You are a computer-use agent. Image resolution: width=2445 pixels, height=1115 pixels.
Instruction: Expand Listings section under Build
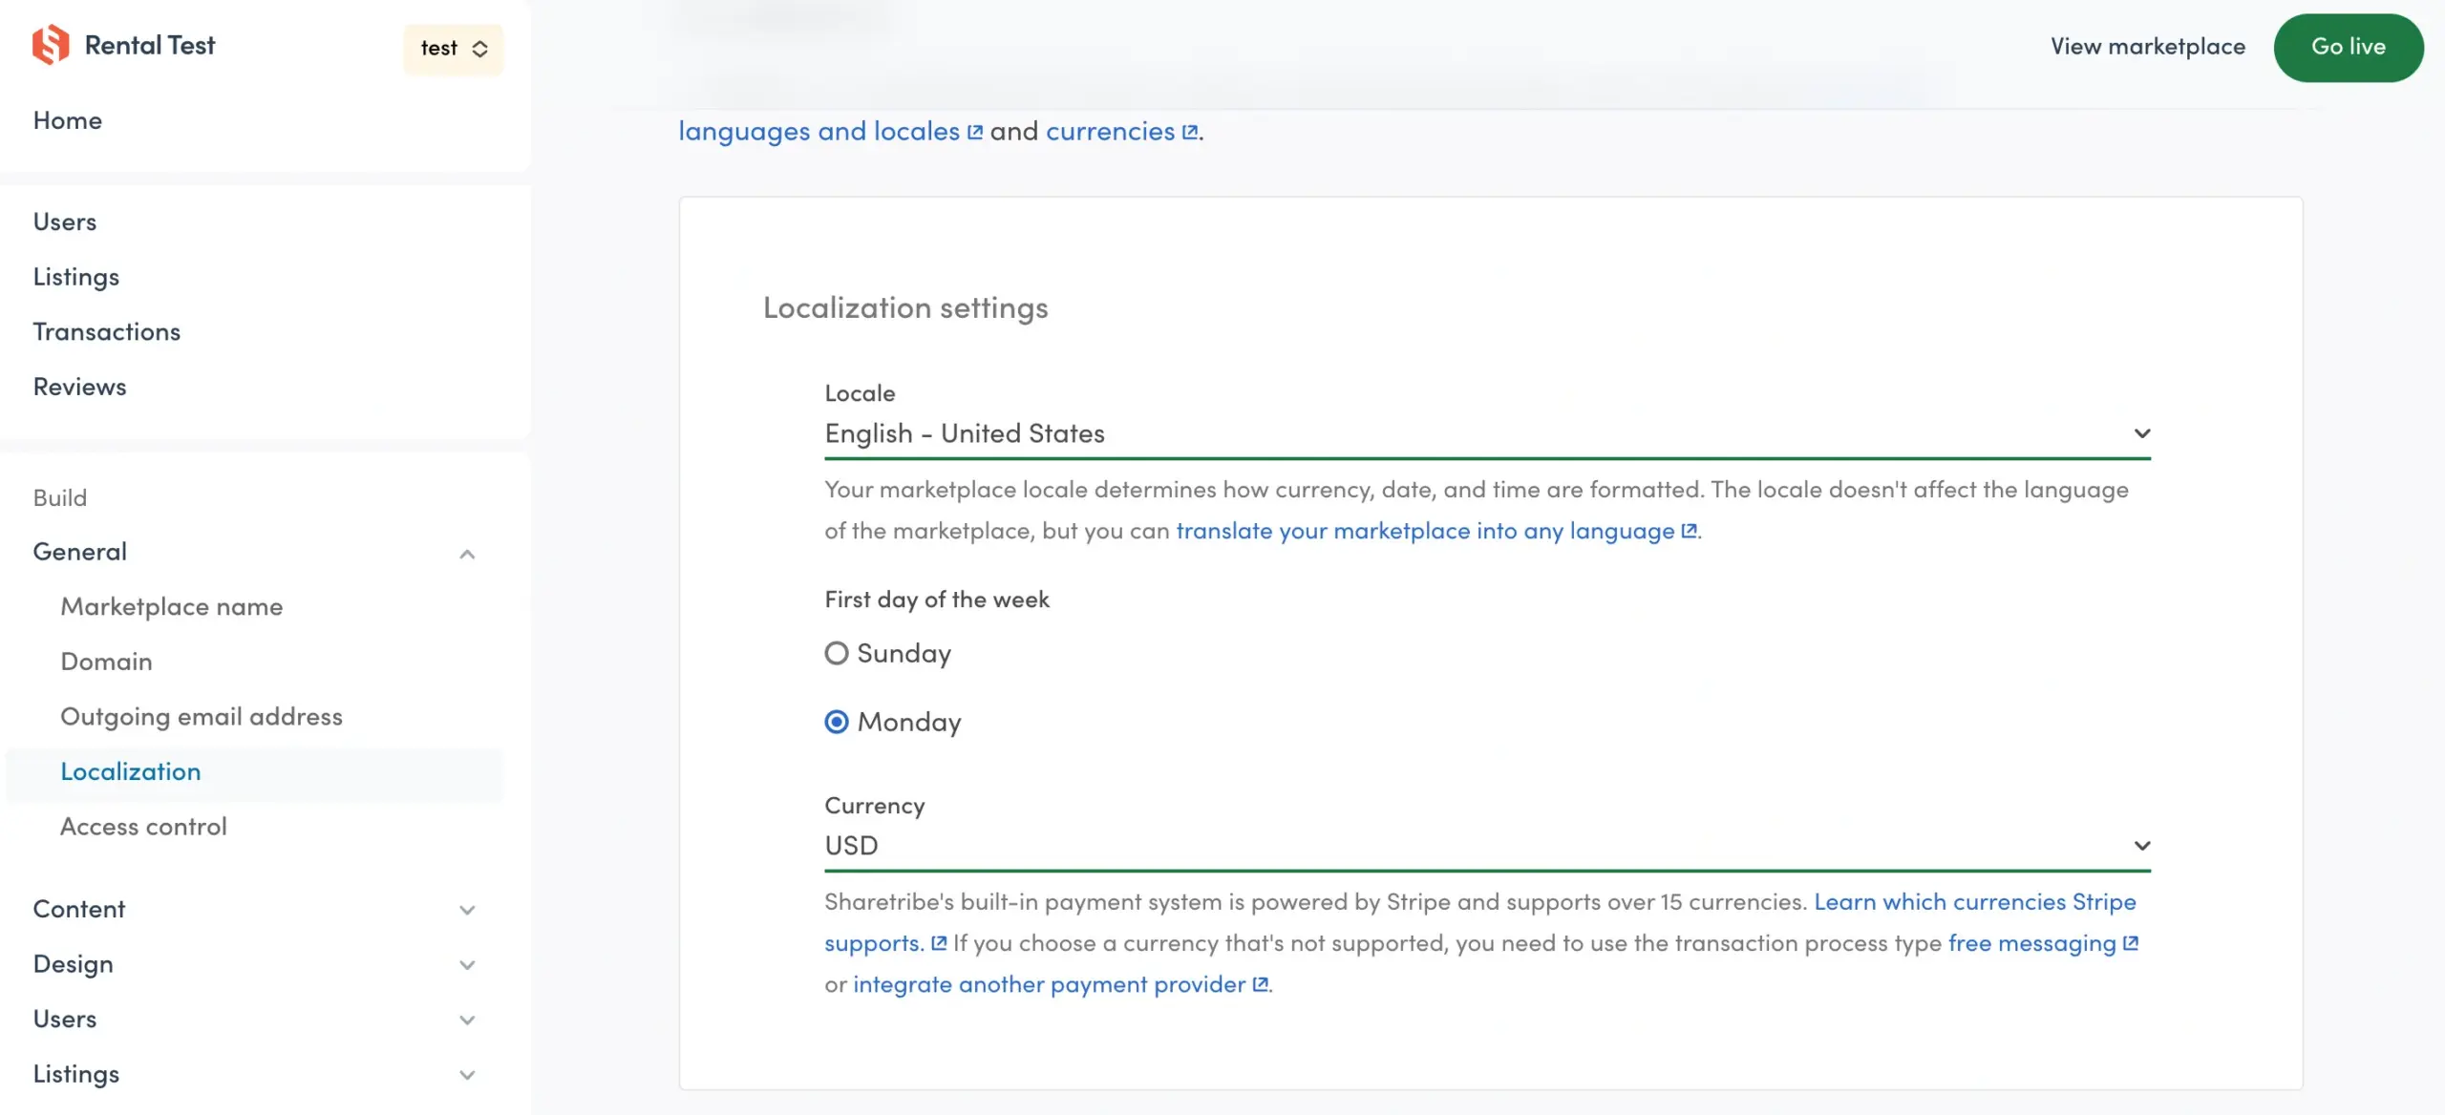(x=467, y=1075)
